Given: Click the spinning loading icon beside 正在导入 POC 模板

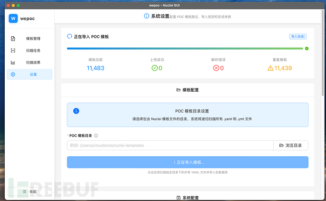Looking at the screenshot, I should (x=69, y=36).
